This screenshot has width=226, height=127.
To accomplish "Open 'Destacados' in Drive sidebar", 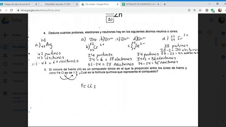I will (20, 72).
